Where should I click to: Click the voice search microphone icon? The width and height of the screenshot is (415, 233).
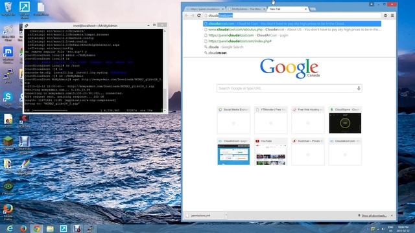(x=359, y=88)
